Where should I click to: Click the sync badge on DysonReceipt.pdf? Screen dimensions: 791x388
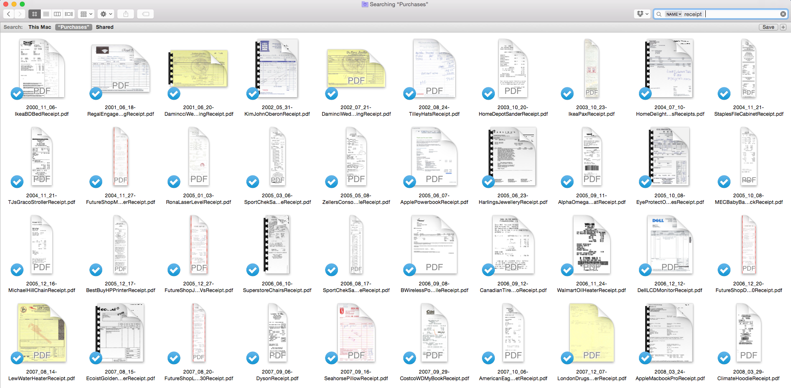[253, 358]
